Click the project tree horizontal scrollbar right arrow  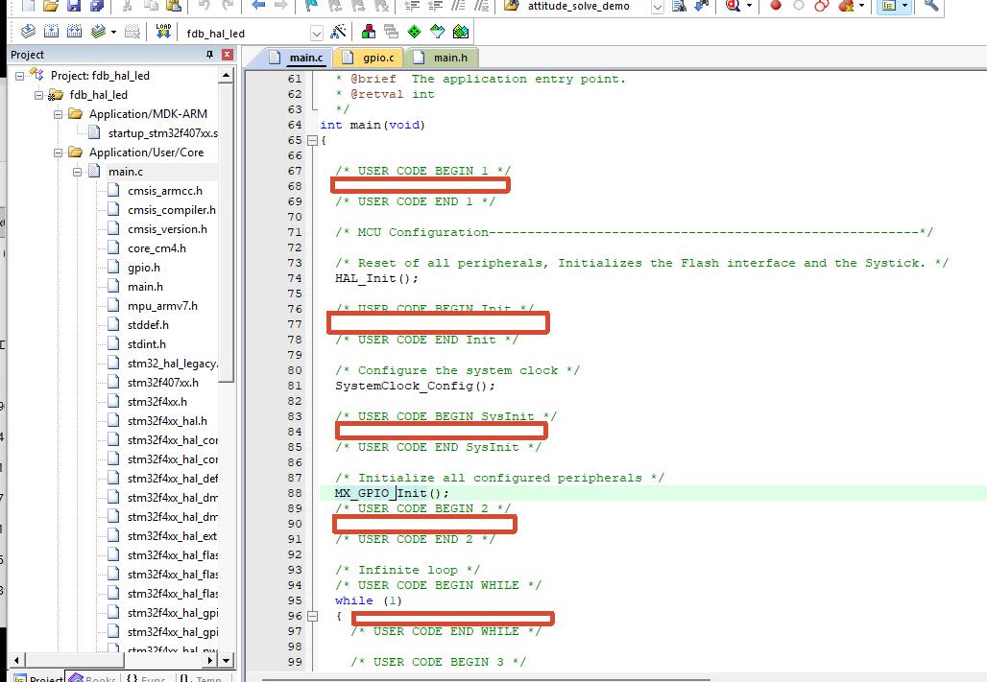(211, 660)
